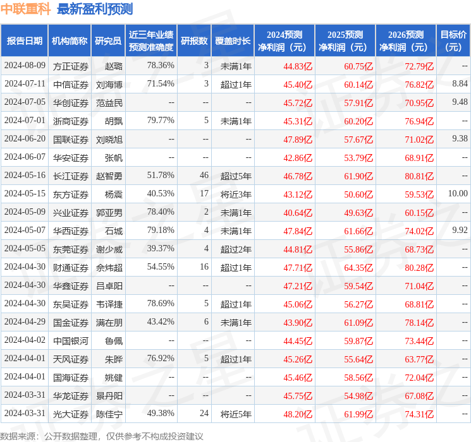The width and height of the screenshot is (471, 442).
Task: Click the 2026预测净利润 column header
Action: [x=406, y=41]
